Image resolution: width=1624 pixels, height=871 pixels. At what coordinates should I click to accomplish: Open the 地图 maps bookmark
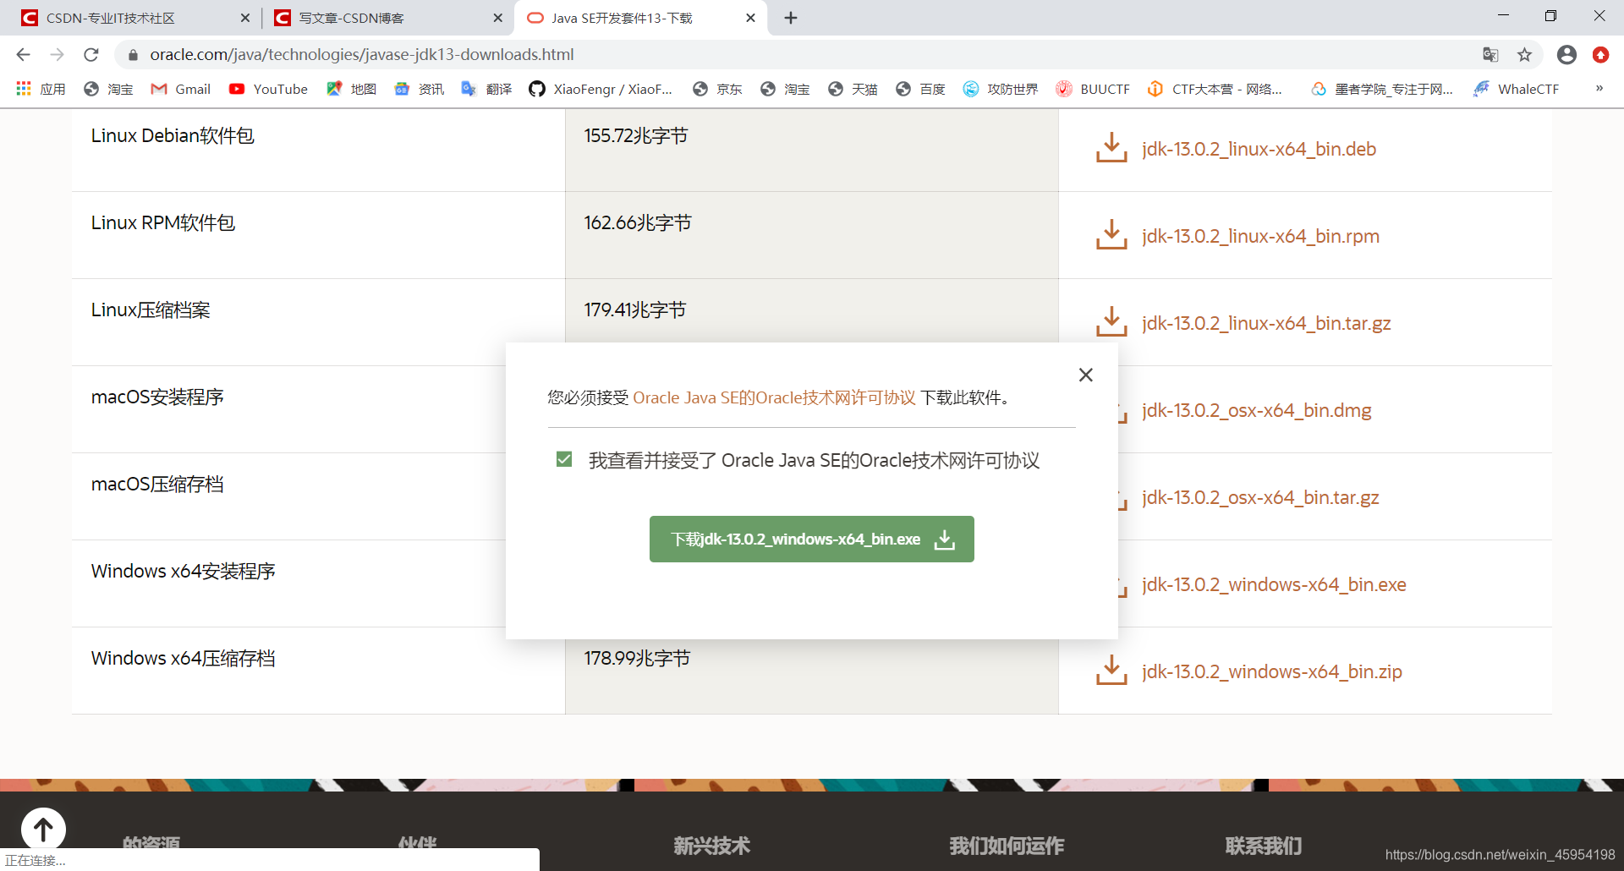(351, 89)
